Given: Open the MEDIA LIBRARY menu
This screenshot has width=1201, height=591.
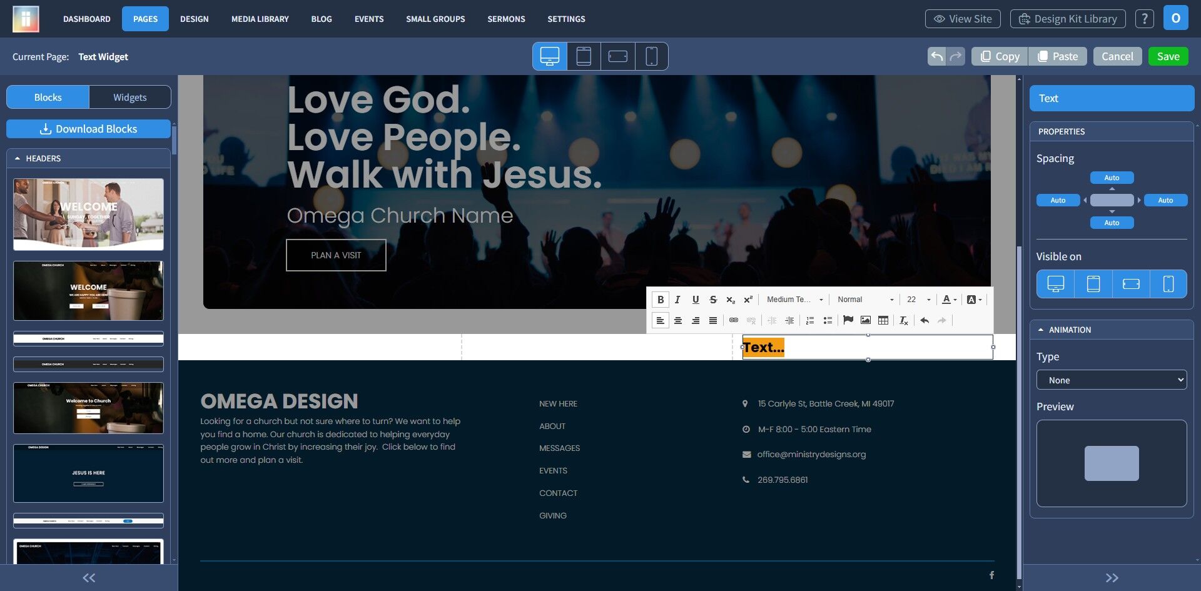Looking at the screenshot, I should click(x=260, y=19).
